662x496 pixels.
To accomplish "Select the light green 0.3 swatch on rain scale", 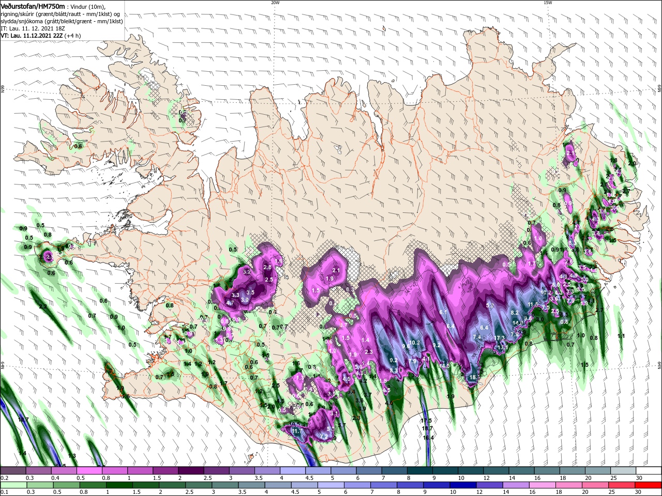I will click(x=40, y=485).
